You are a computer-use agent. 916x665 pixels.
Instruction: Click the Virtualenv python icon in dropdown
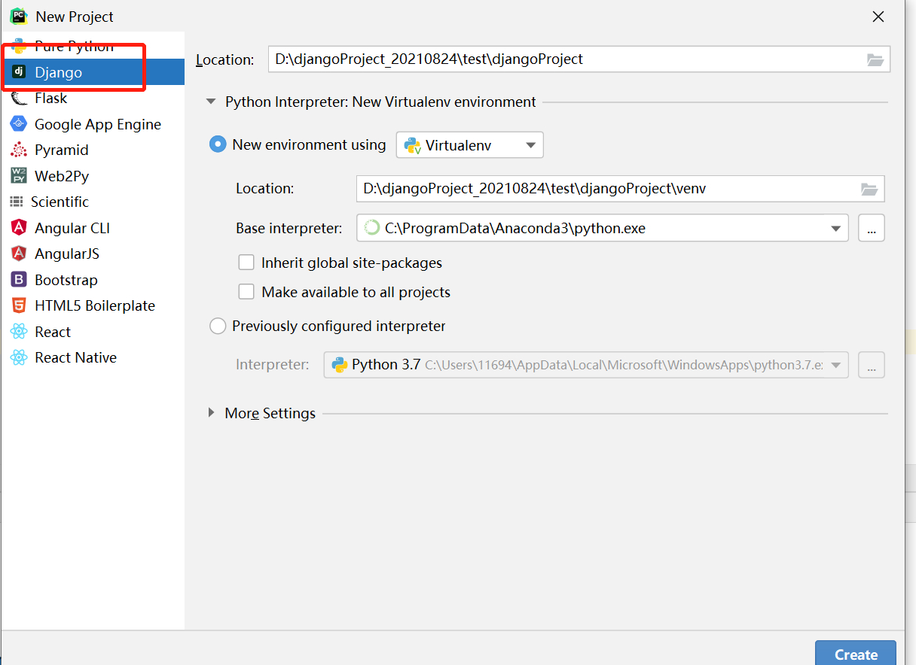coord(412,145)
